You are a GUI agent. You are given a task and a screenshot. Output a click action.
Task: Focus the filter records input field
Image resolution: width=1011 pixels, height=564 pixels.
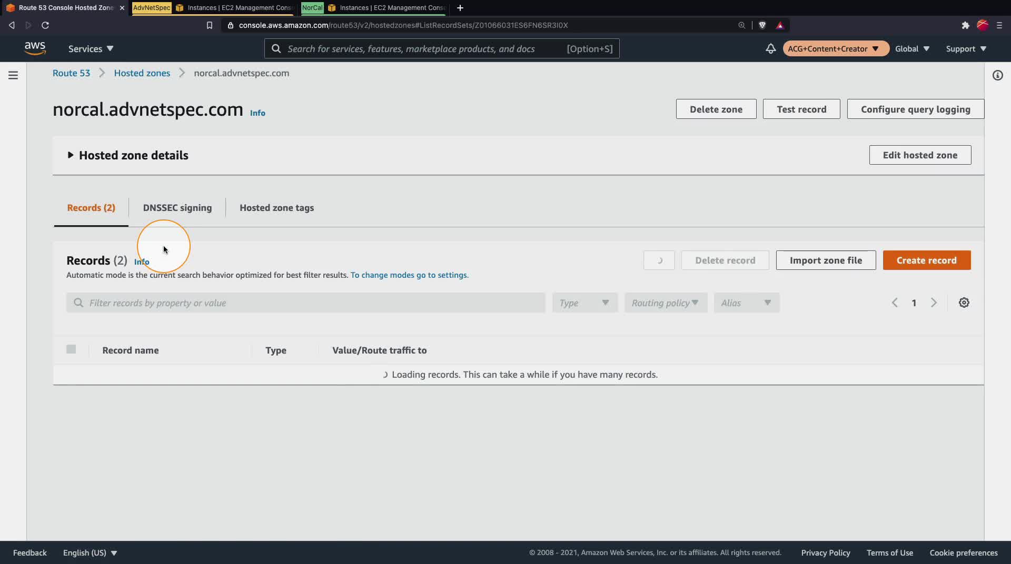[x=306, y=303]
